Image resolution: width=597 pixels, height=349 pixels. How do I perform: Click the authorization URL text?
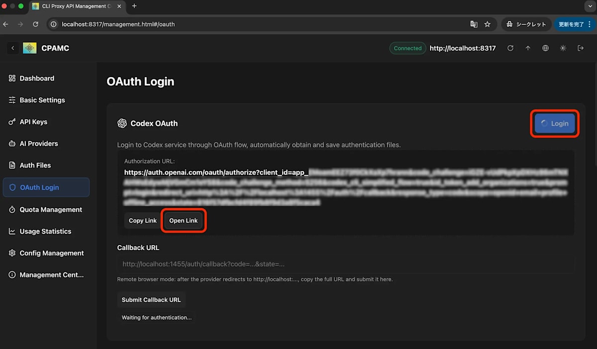(346, 187)
